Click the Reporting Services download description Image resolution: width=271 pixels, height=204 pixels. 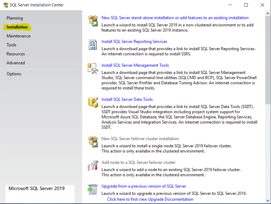pos(178,51)
